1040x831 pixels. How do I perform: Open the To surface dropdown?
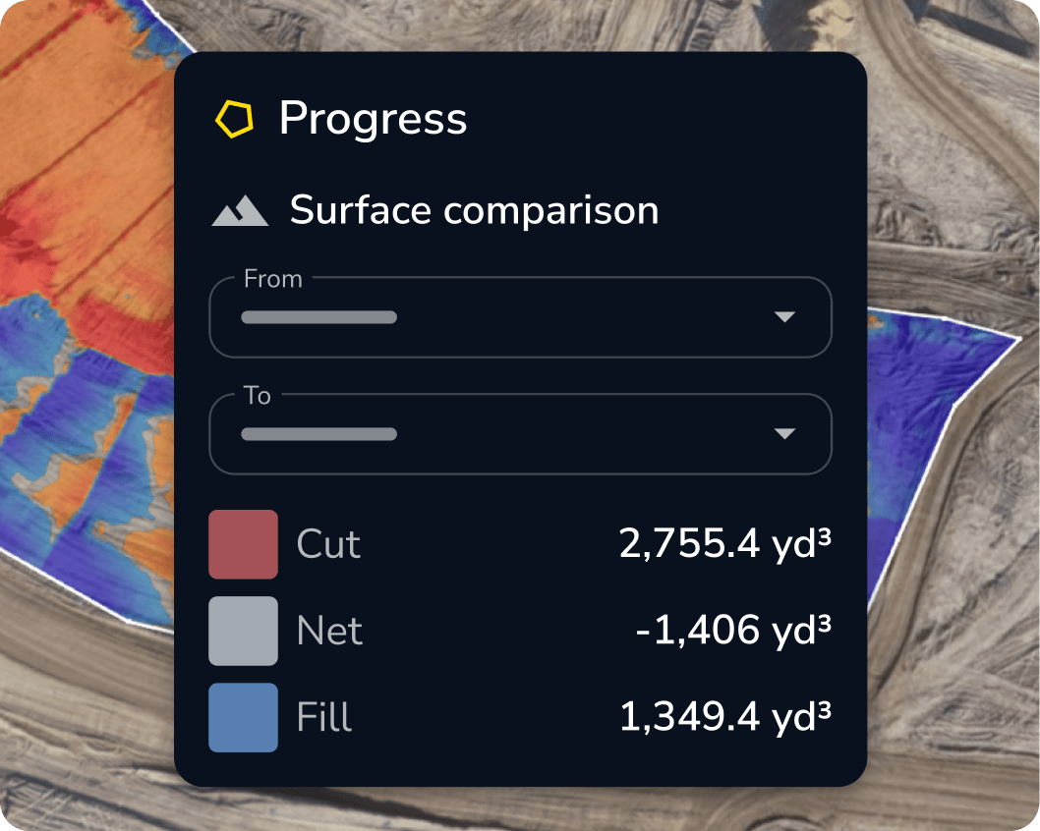(520, 433)
